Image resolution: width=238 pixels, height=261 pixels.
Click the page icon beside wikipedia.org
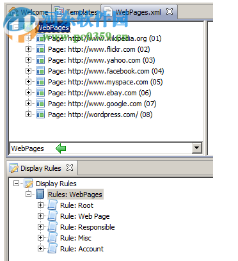tap(40, 38)
